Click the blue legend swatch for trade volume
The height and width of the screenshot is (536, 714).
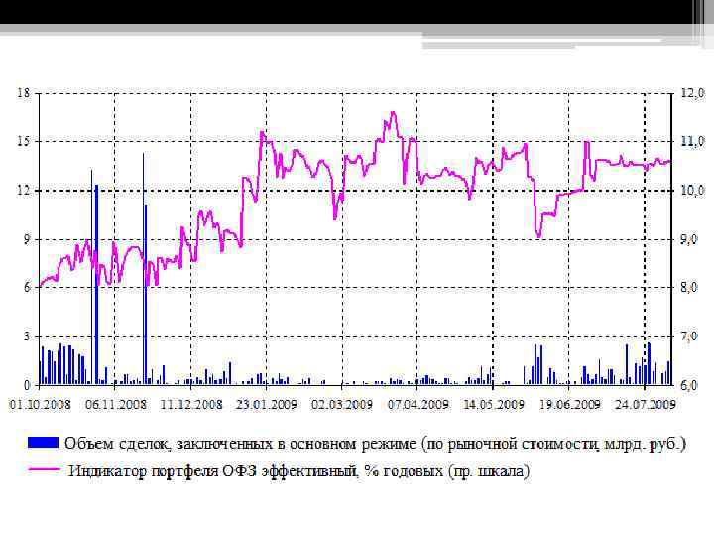43,442
